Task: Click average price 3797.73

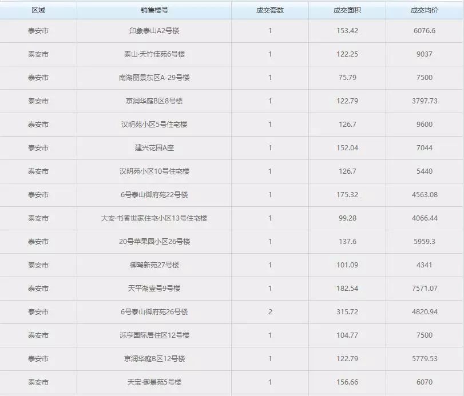Action: [425, 101]
